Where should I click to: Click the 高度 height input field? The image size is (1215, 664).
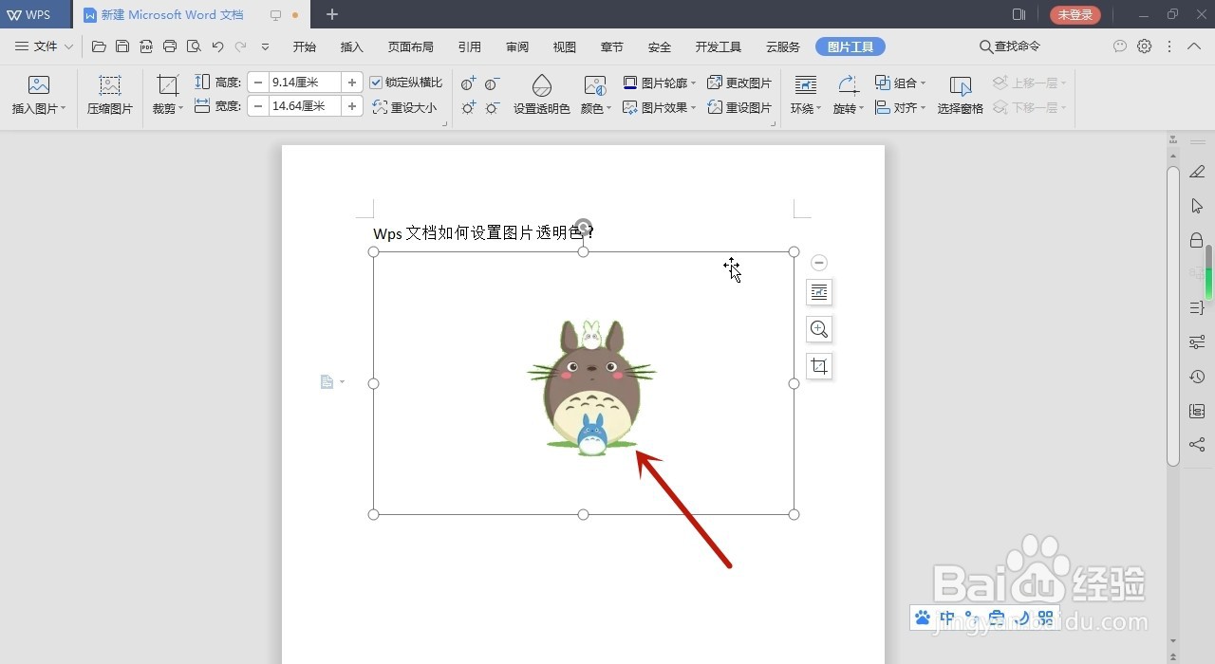click(x=305, y=83)
